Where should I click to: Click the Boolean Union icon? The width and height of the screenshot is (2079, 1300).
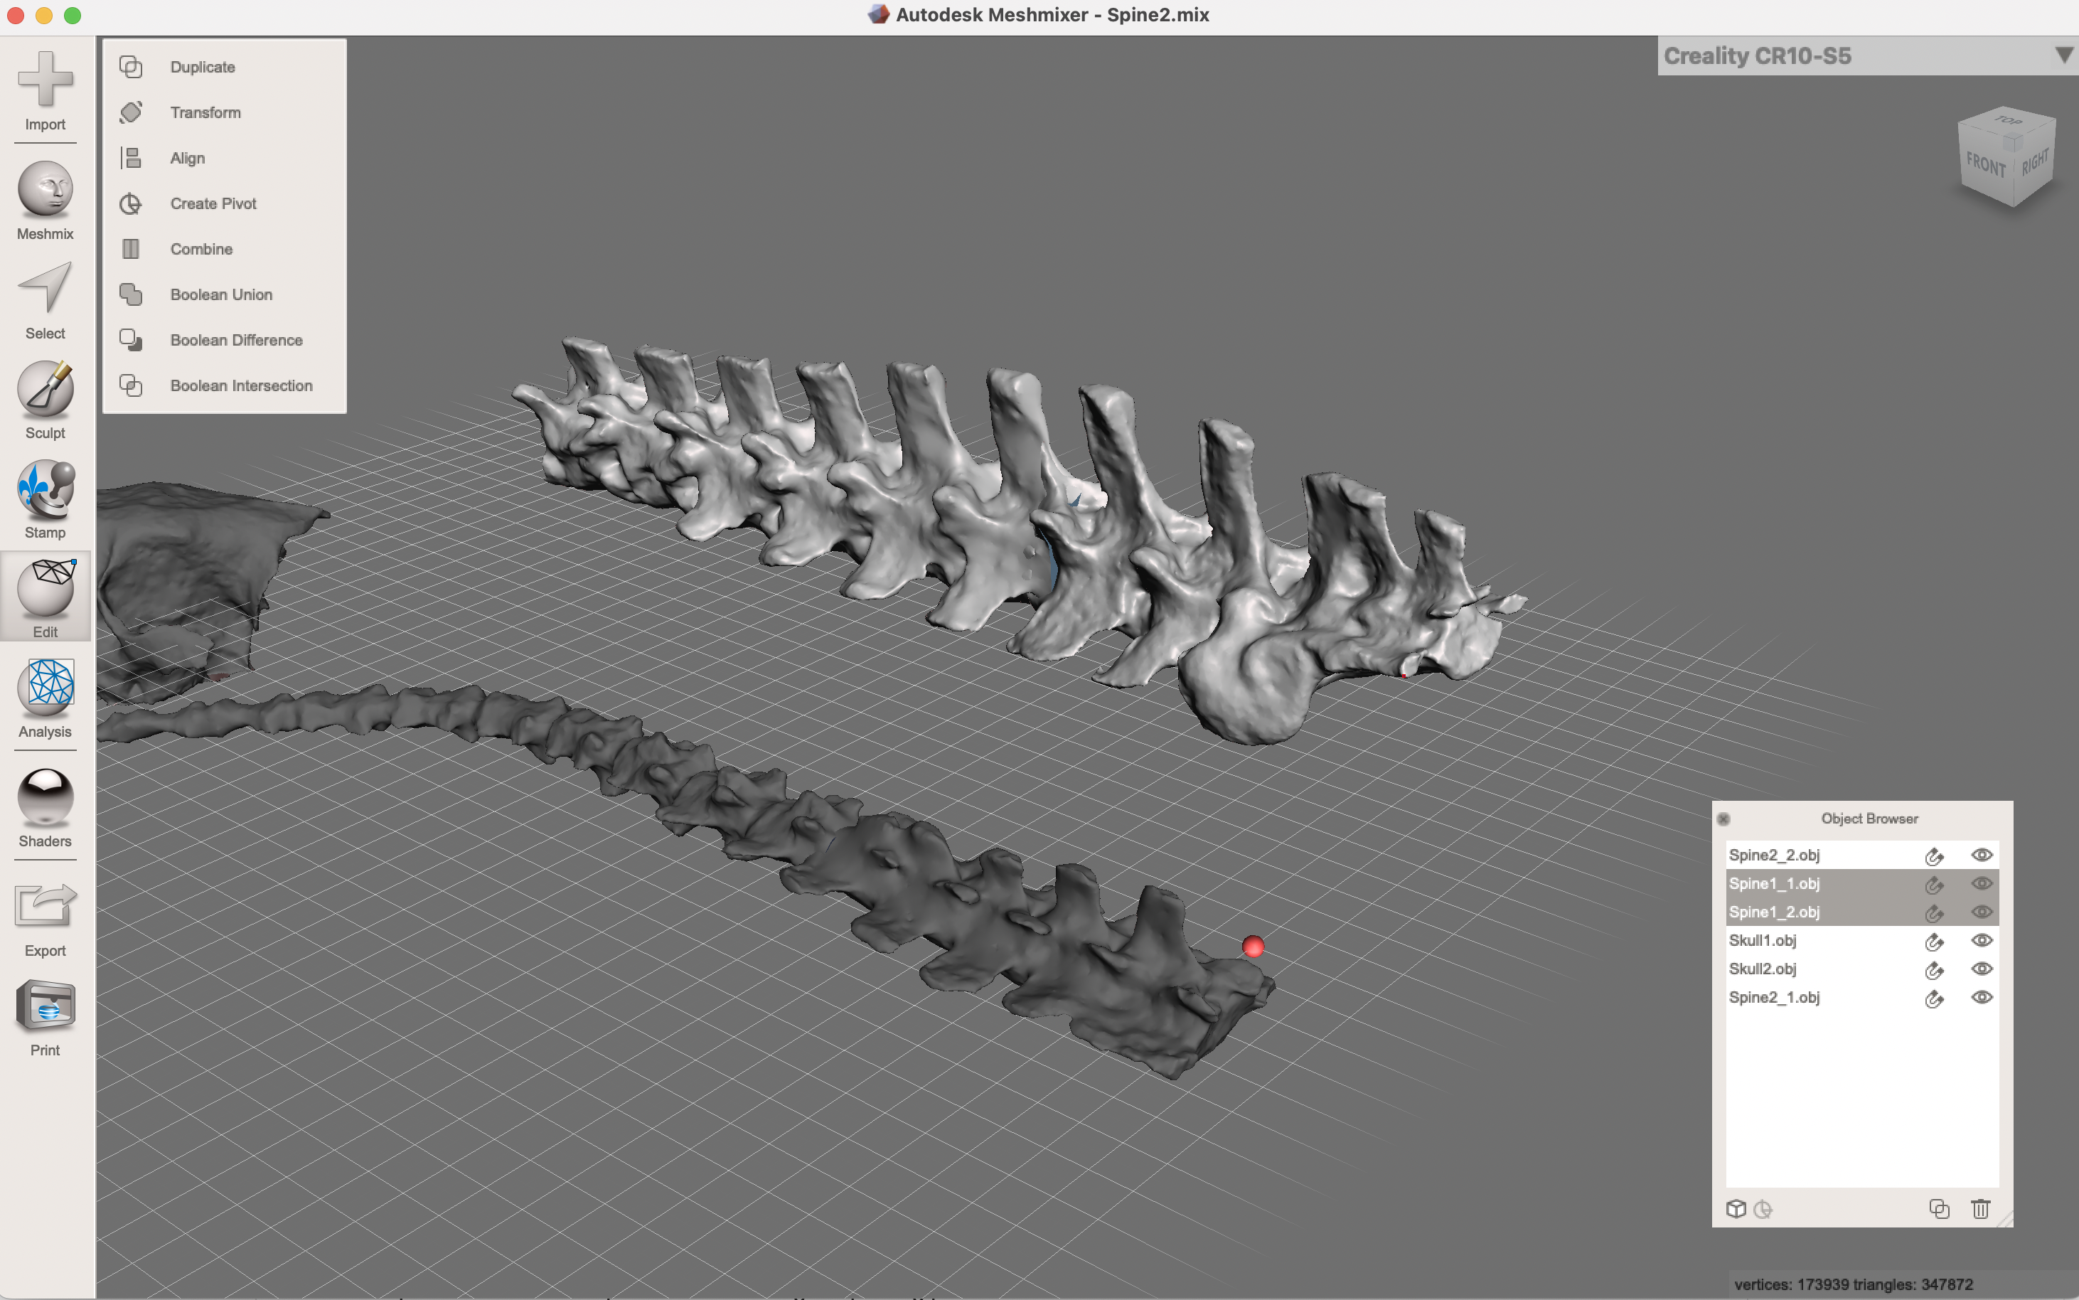pyautogui.click(x=131, y=294)
